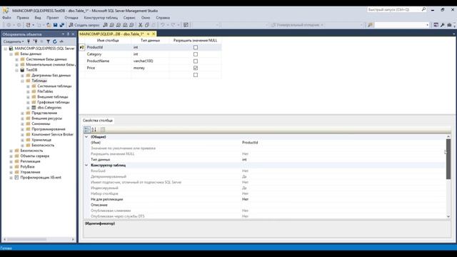Click the Save All toolbar icon
This screenshot has width=457, height=257.
(62, 25)
